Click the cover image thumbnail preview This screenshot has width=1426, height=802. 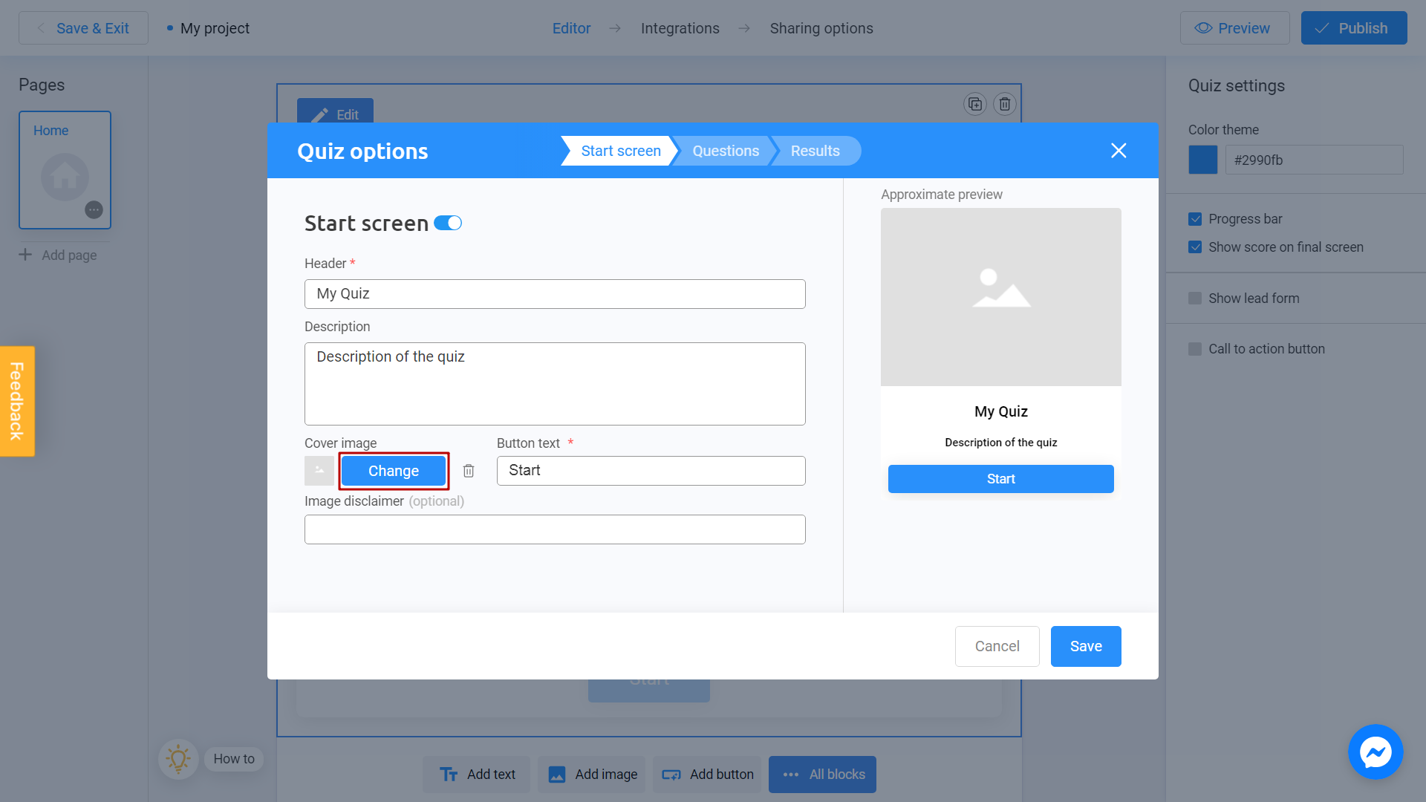319,471
